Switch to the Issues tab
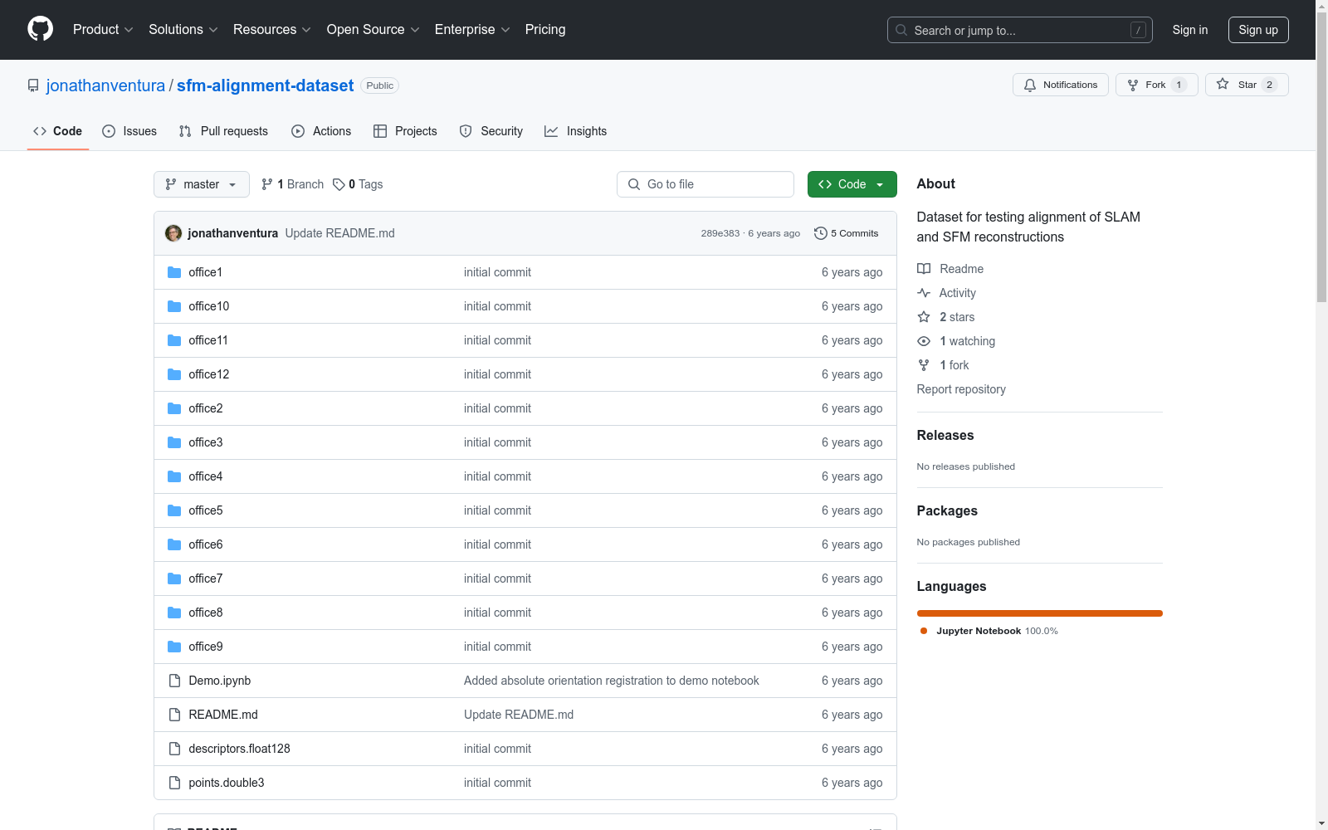The image size is (1328, 830). click(129, 131)
